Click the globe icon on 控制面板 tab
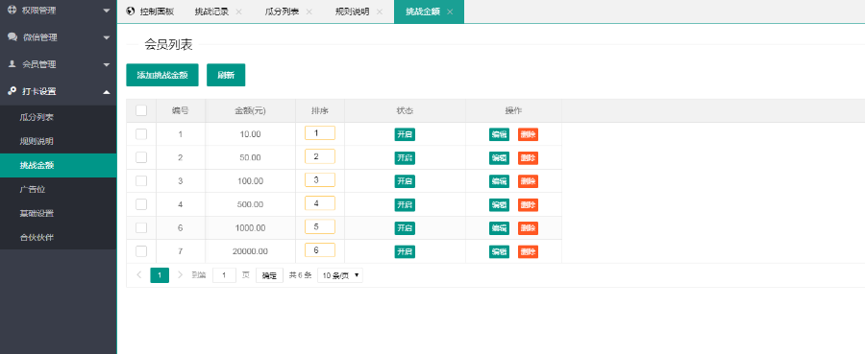The image size is (865, 354). pos(131,11)
